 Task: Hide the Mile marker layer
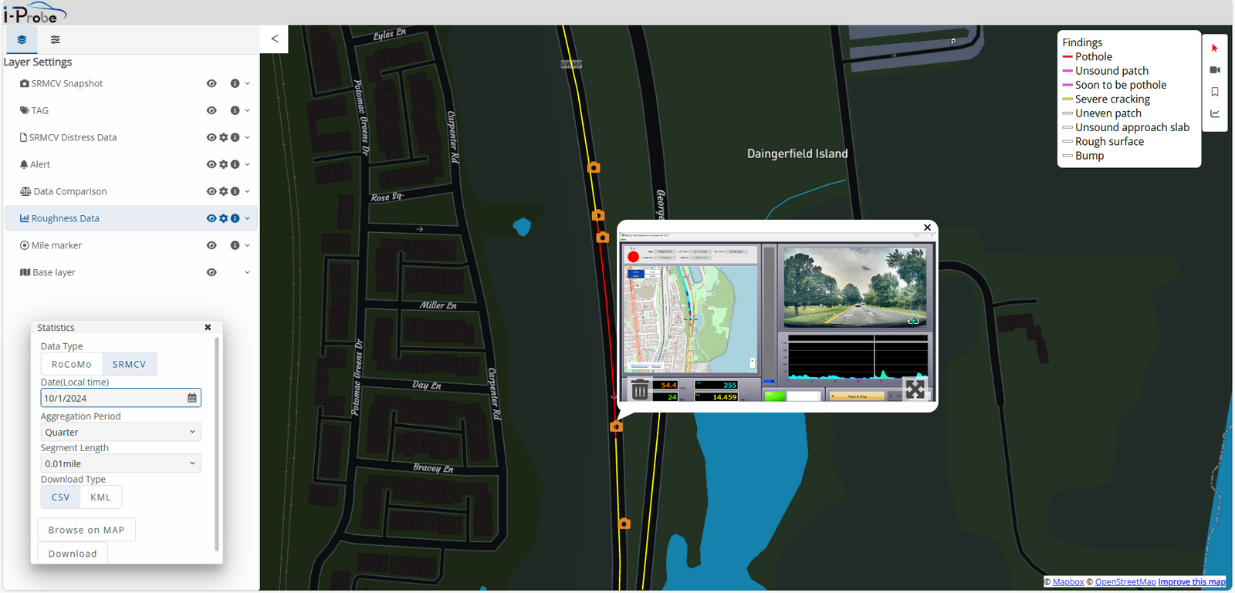(211, 245)
